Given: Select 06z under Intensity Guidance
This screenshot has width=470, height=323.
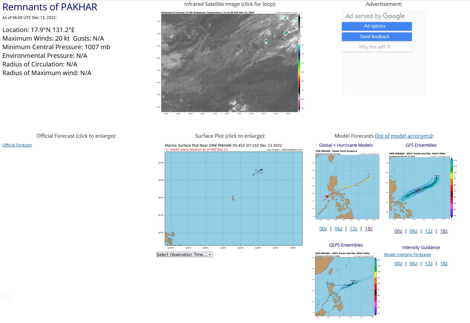Looking at the screenshot, I should 413,263.
